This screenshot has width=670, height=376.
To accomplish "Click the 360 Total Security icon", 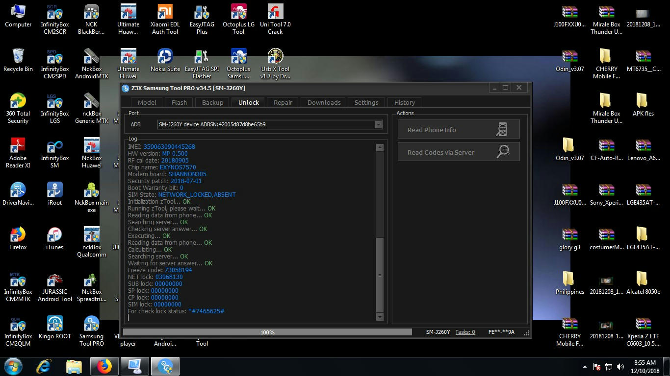I will coord(18,109).
